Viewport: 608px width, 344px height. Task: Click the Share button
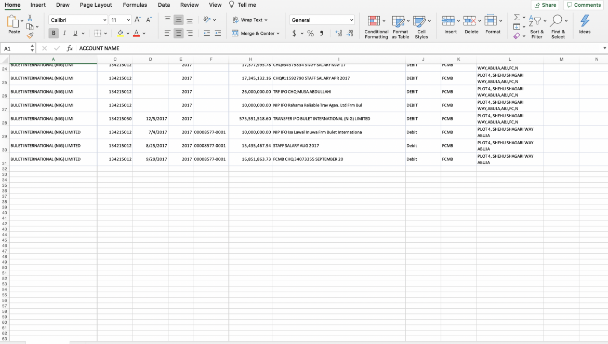(x=545, y=5)
